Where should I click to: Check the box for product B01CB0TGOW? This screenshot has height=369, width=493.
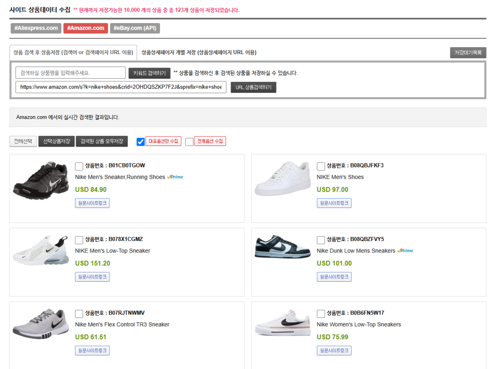click(79, 166)
